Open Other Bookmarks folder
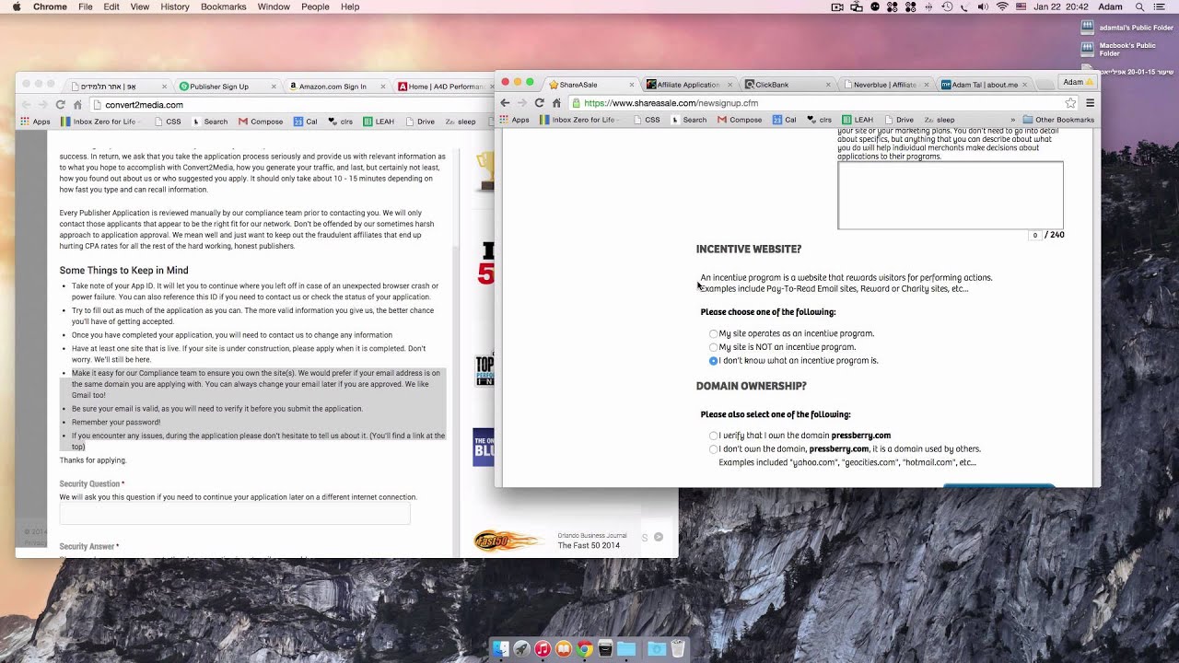Viewport: 1179px width, 663px height. [1058, 120]
